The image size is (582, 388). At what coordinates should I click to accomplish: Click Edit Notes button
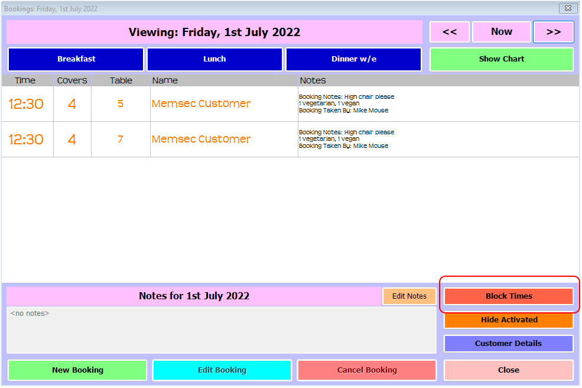[x=409, y=296]
